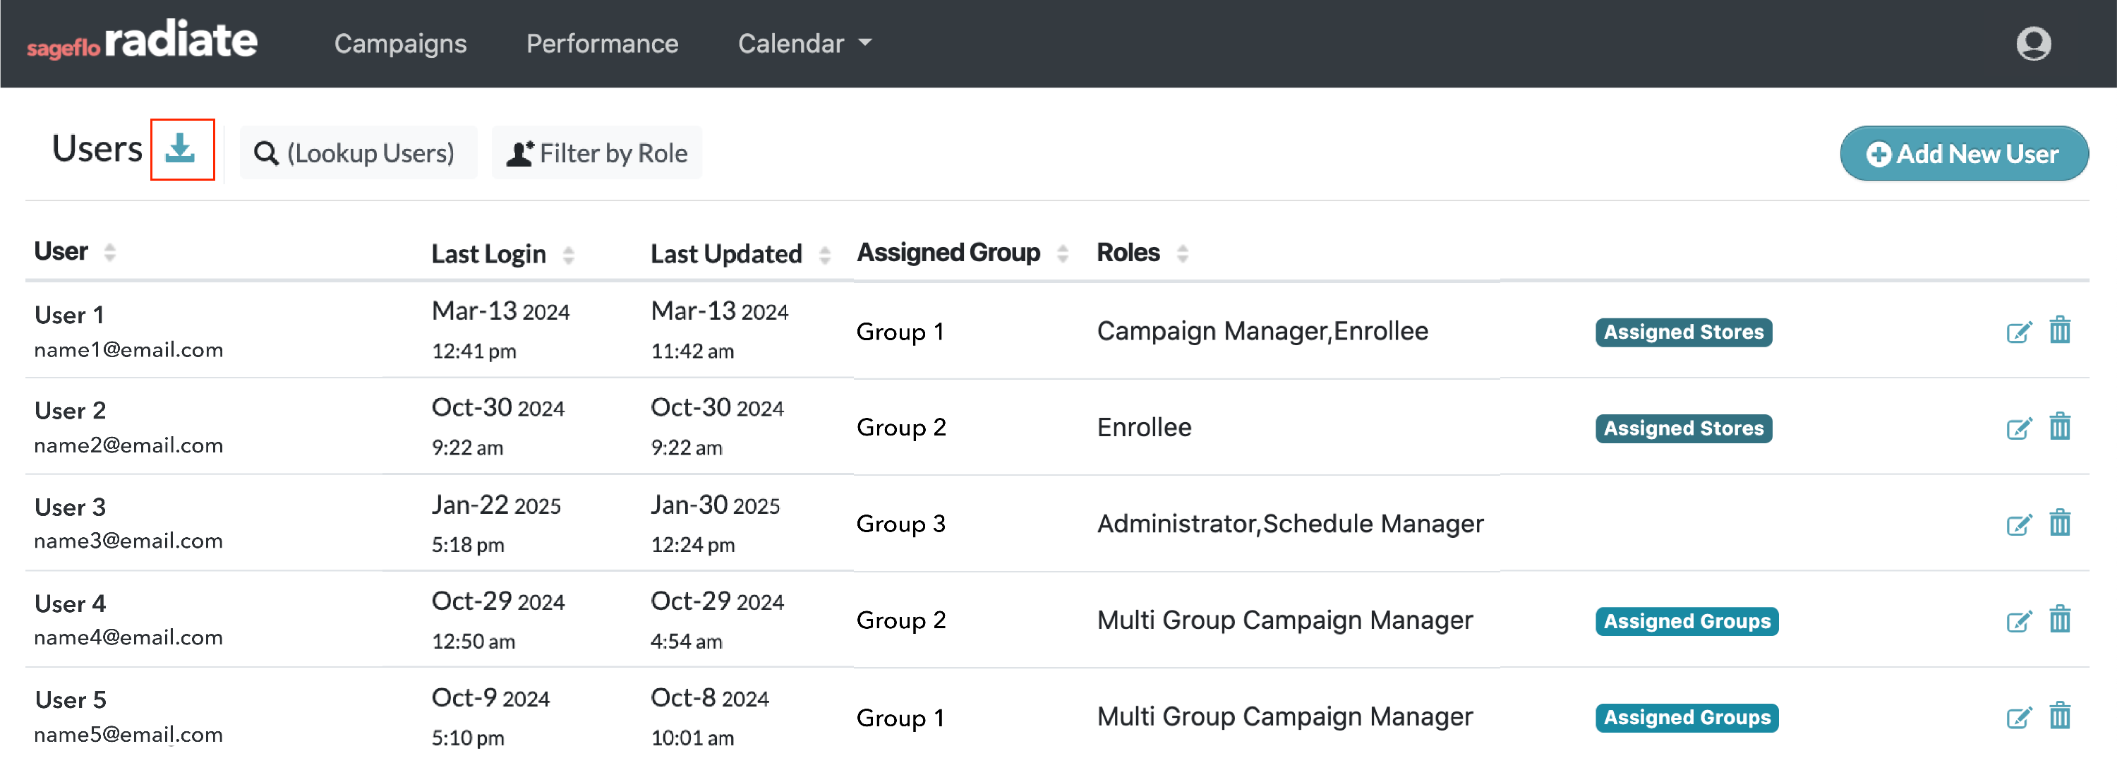Open the user account profile icon
This screenshot has height=763, width=2117.
pyautogui.click(x=2032, y=44)
